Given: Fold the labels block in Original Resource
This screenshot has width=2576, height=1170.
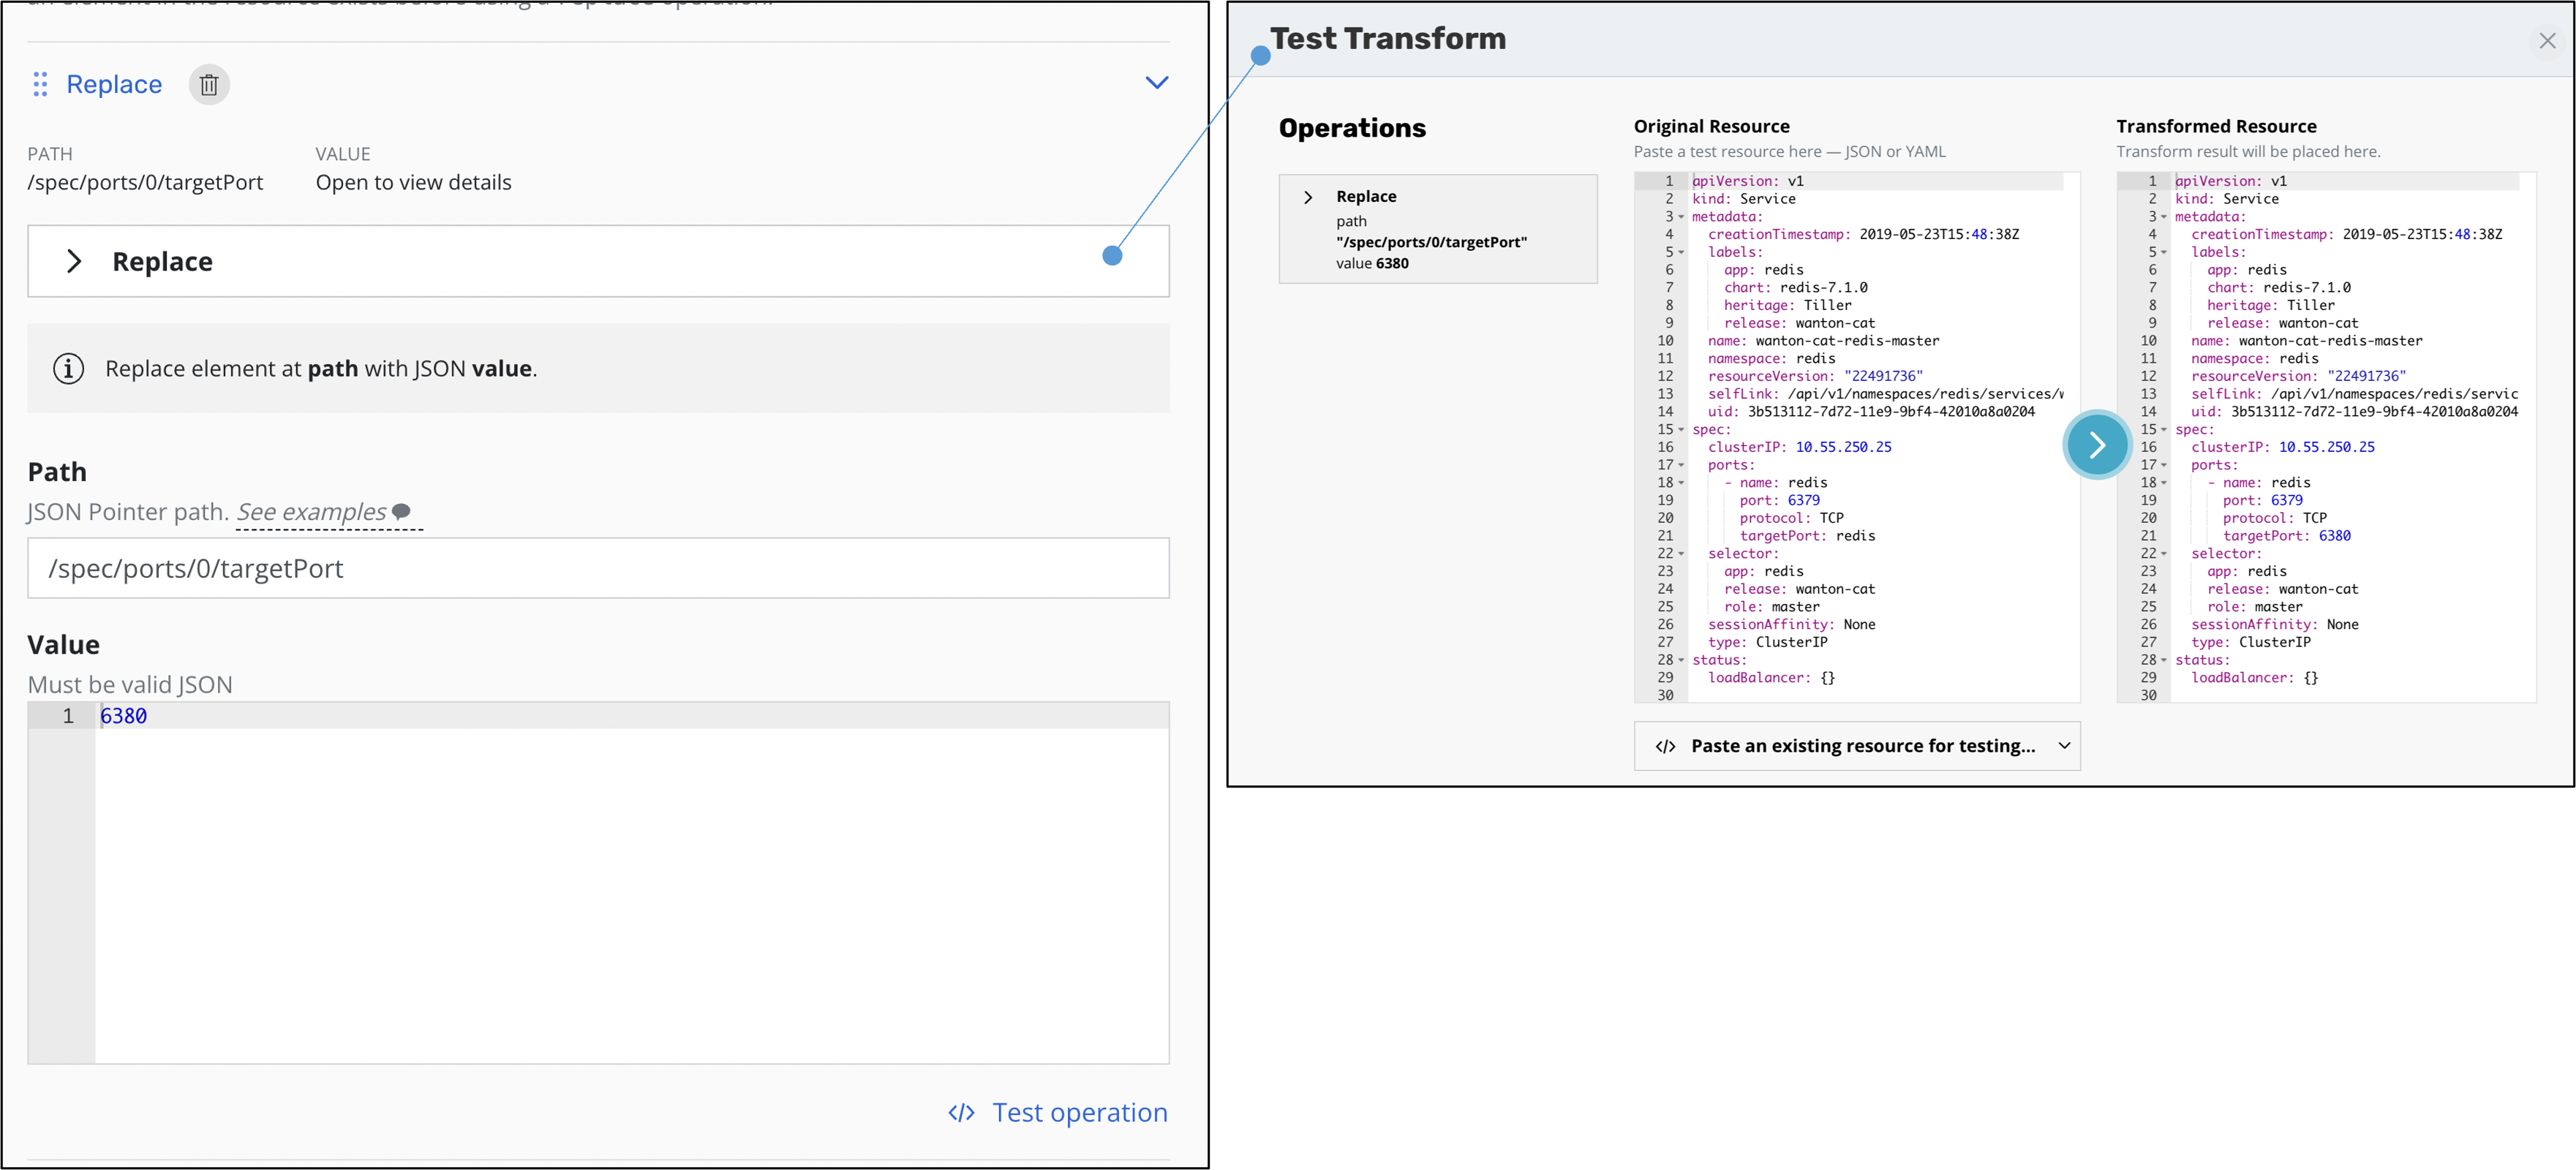Looking at the screenshot, I should coord(1681,252).
